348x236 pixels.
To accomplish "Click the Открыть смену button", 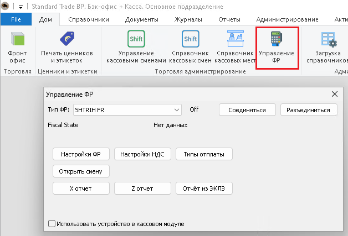I will pos(81,171).
